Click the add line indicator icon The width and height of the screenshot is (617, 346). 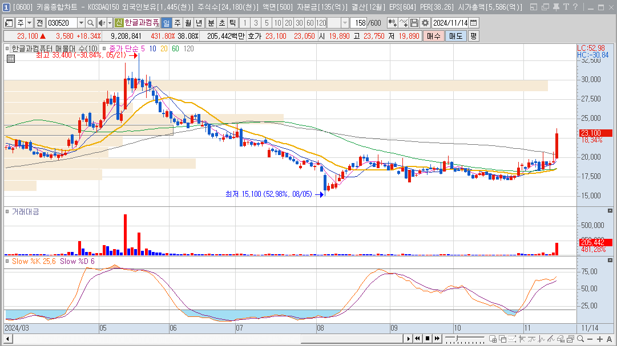(404, 23)
